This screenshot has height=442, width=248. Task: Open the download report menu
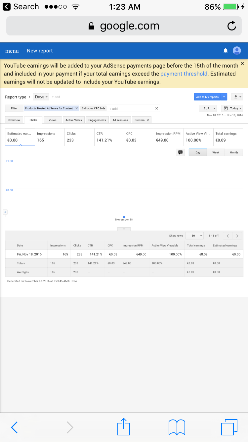pos(237,97)
